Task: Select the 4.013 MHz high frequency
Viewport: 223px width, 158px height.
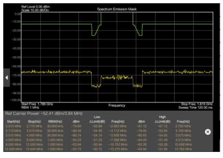Action: 183,140
